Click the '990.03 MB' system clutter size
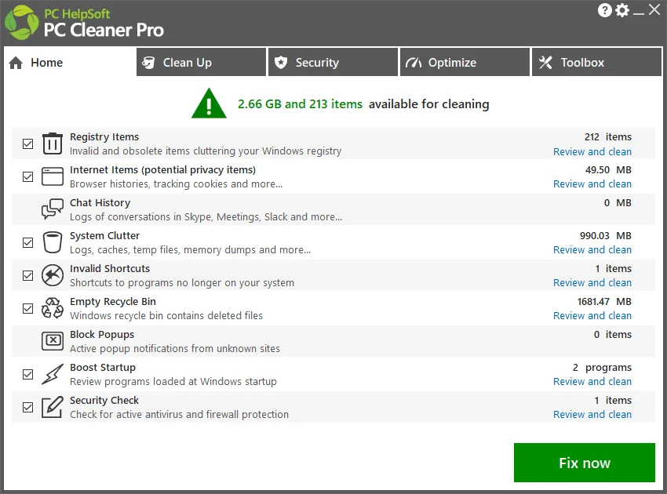The width and height of the screenshot is (667, 494). (606, 236)
